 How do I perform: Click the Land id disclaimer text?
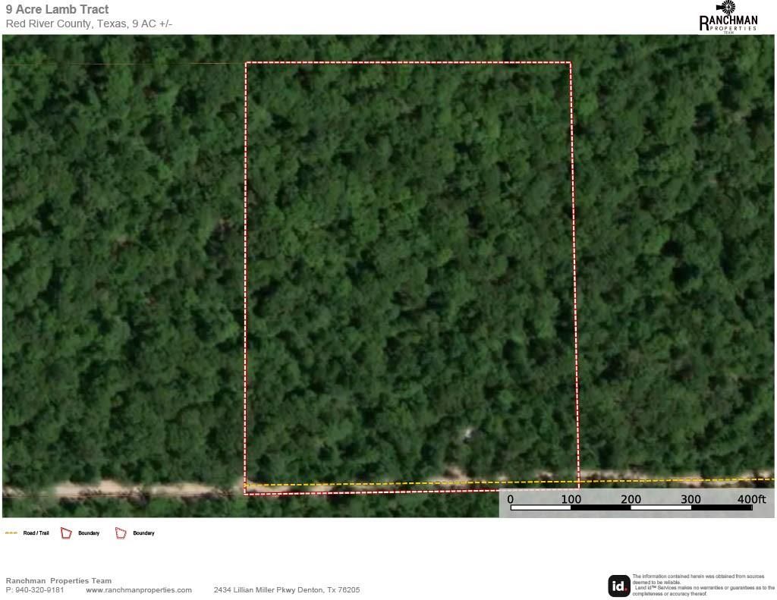(703, 585)
